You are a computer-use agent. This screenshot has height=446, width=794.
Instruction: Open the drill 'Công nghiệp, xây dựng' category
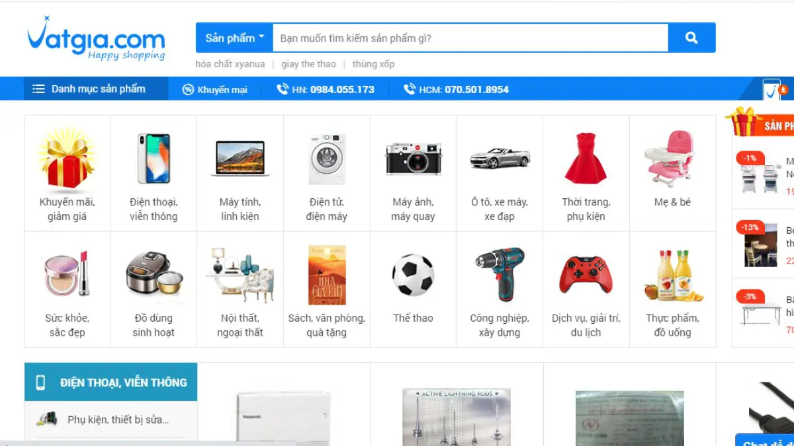(x=500, y=275)
